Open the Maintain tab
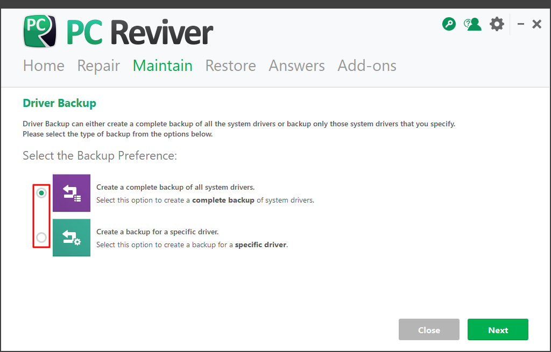 click(x=163, y=66)
